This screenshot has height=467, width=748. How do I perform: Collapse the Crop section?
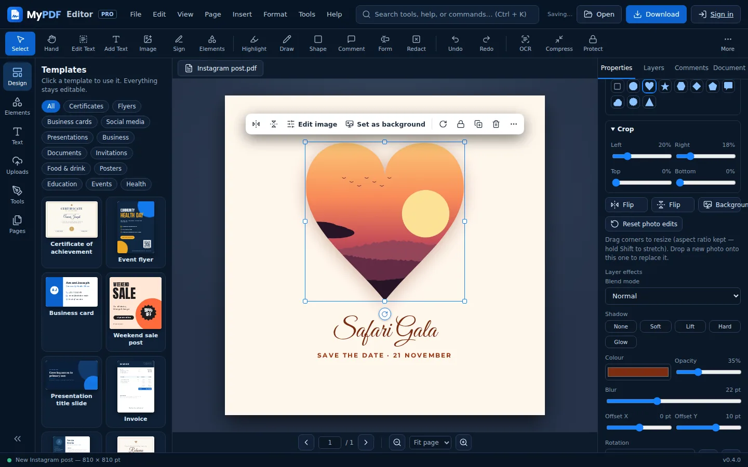tap(622, 129)
